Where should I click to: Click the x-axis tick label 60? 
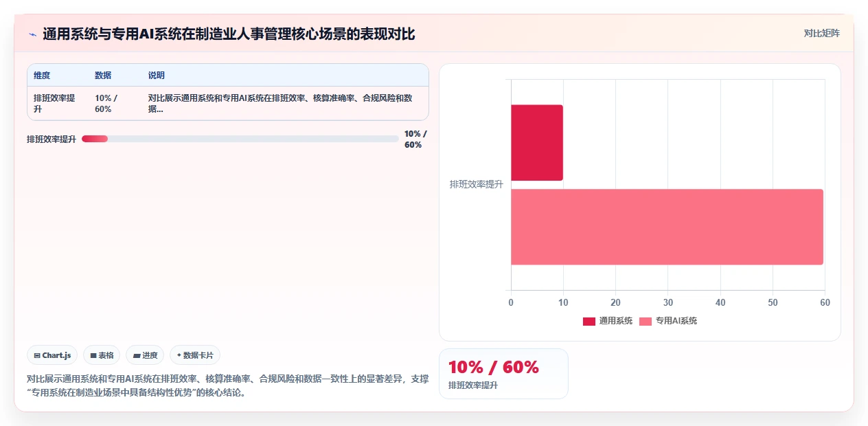click(x=825, y=302)
